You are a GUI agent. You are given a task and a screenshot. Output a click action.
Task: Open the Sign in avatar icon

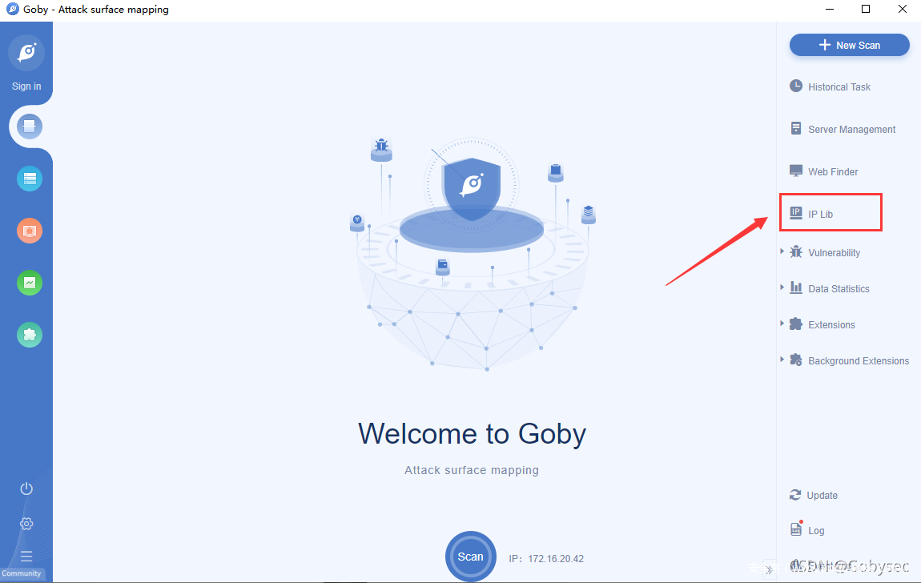click(26, 53)
